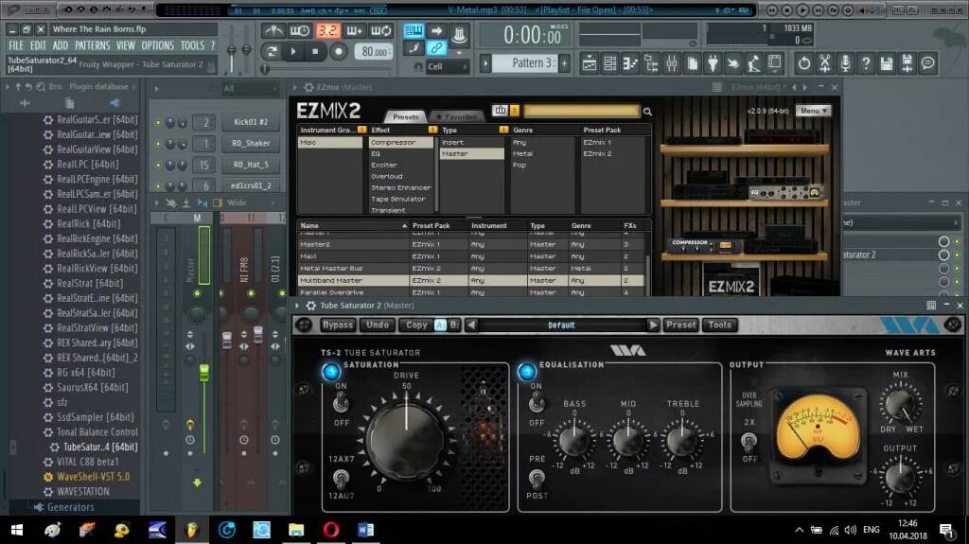
Task: Click the Undo button in Tube Saturator
Action: [377, 325]
